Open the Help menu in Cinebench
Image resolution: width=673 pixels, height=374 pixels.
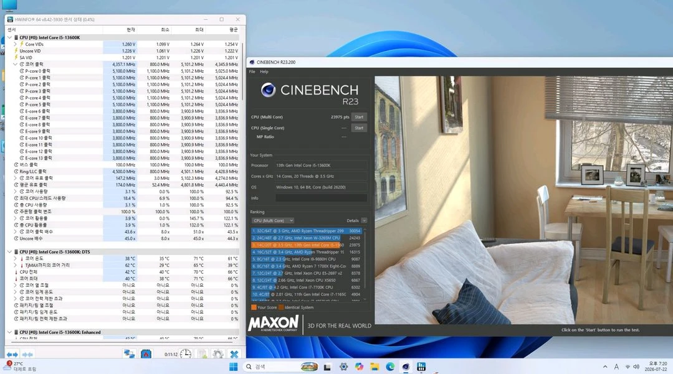pos(264,72)
